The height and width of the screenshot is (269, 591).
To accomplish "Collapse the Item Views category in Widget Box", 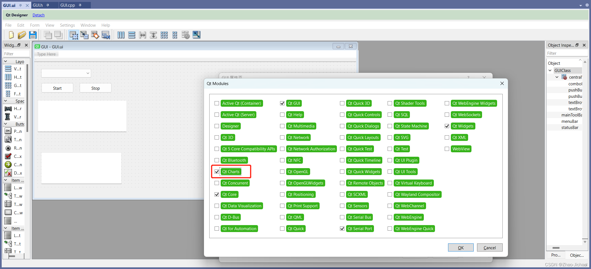I will pyautogui.click(x=6, y=180).
